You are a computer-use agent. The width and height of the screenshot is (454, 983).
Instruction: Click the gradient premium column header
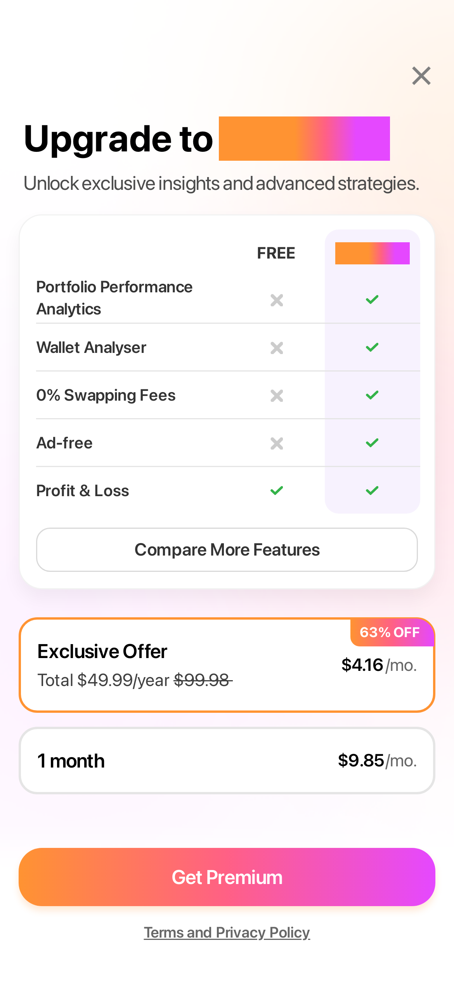373,253
